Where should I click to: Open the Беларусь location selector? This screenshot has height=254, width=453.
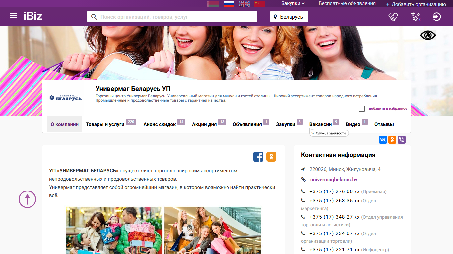[x=289, y=17]
